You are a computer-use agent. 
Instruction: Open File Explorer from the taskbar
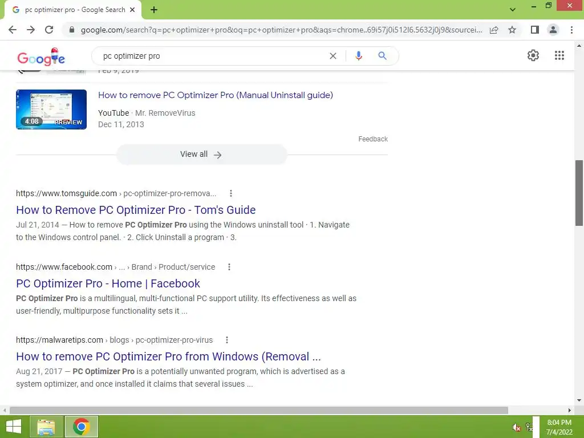coord(46,427)
